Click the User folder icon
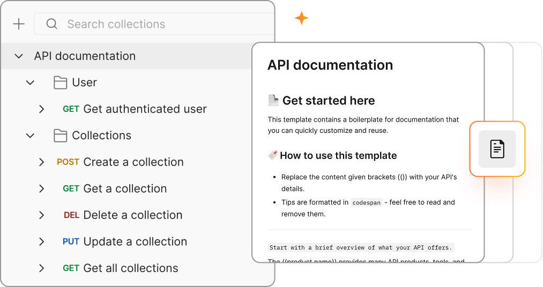The width and height of the screenshot is (543, 287). [x=60, y=82]
